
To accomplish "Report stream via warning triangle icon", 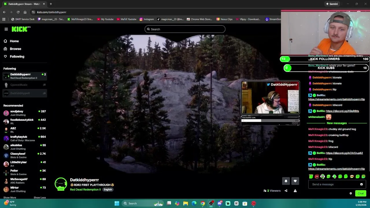I will click(295, 191).
